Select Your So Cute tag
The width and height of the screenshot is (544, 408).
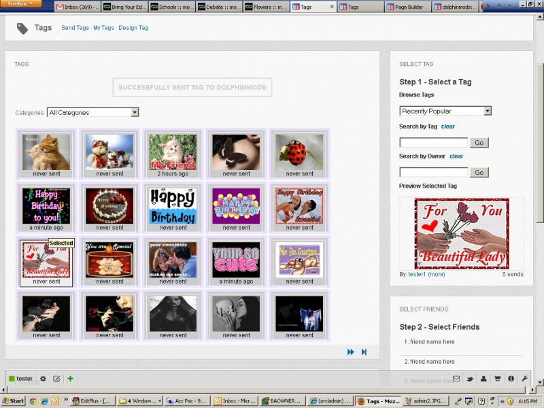click(x=236, y=260)
